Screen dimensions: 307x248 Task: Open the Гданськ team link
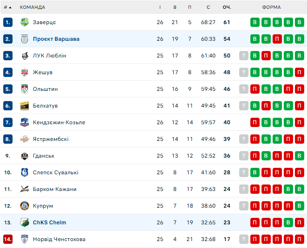tap(44, 156)
